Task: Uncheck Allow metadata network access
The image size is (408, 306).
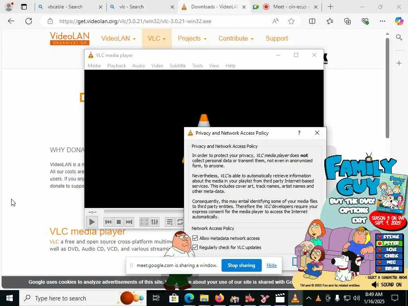Action: click(x=195, y=238)
